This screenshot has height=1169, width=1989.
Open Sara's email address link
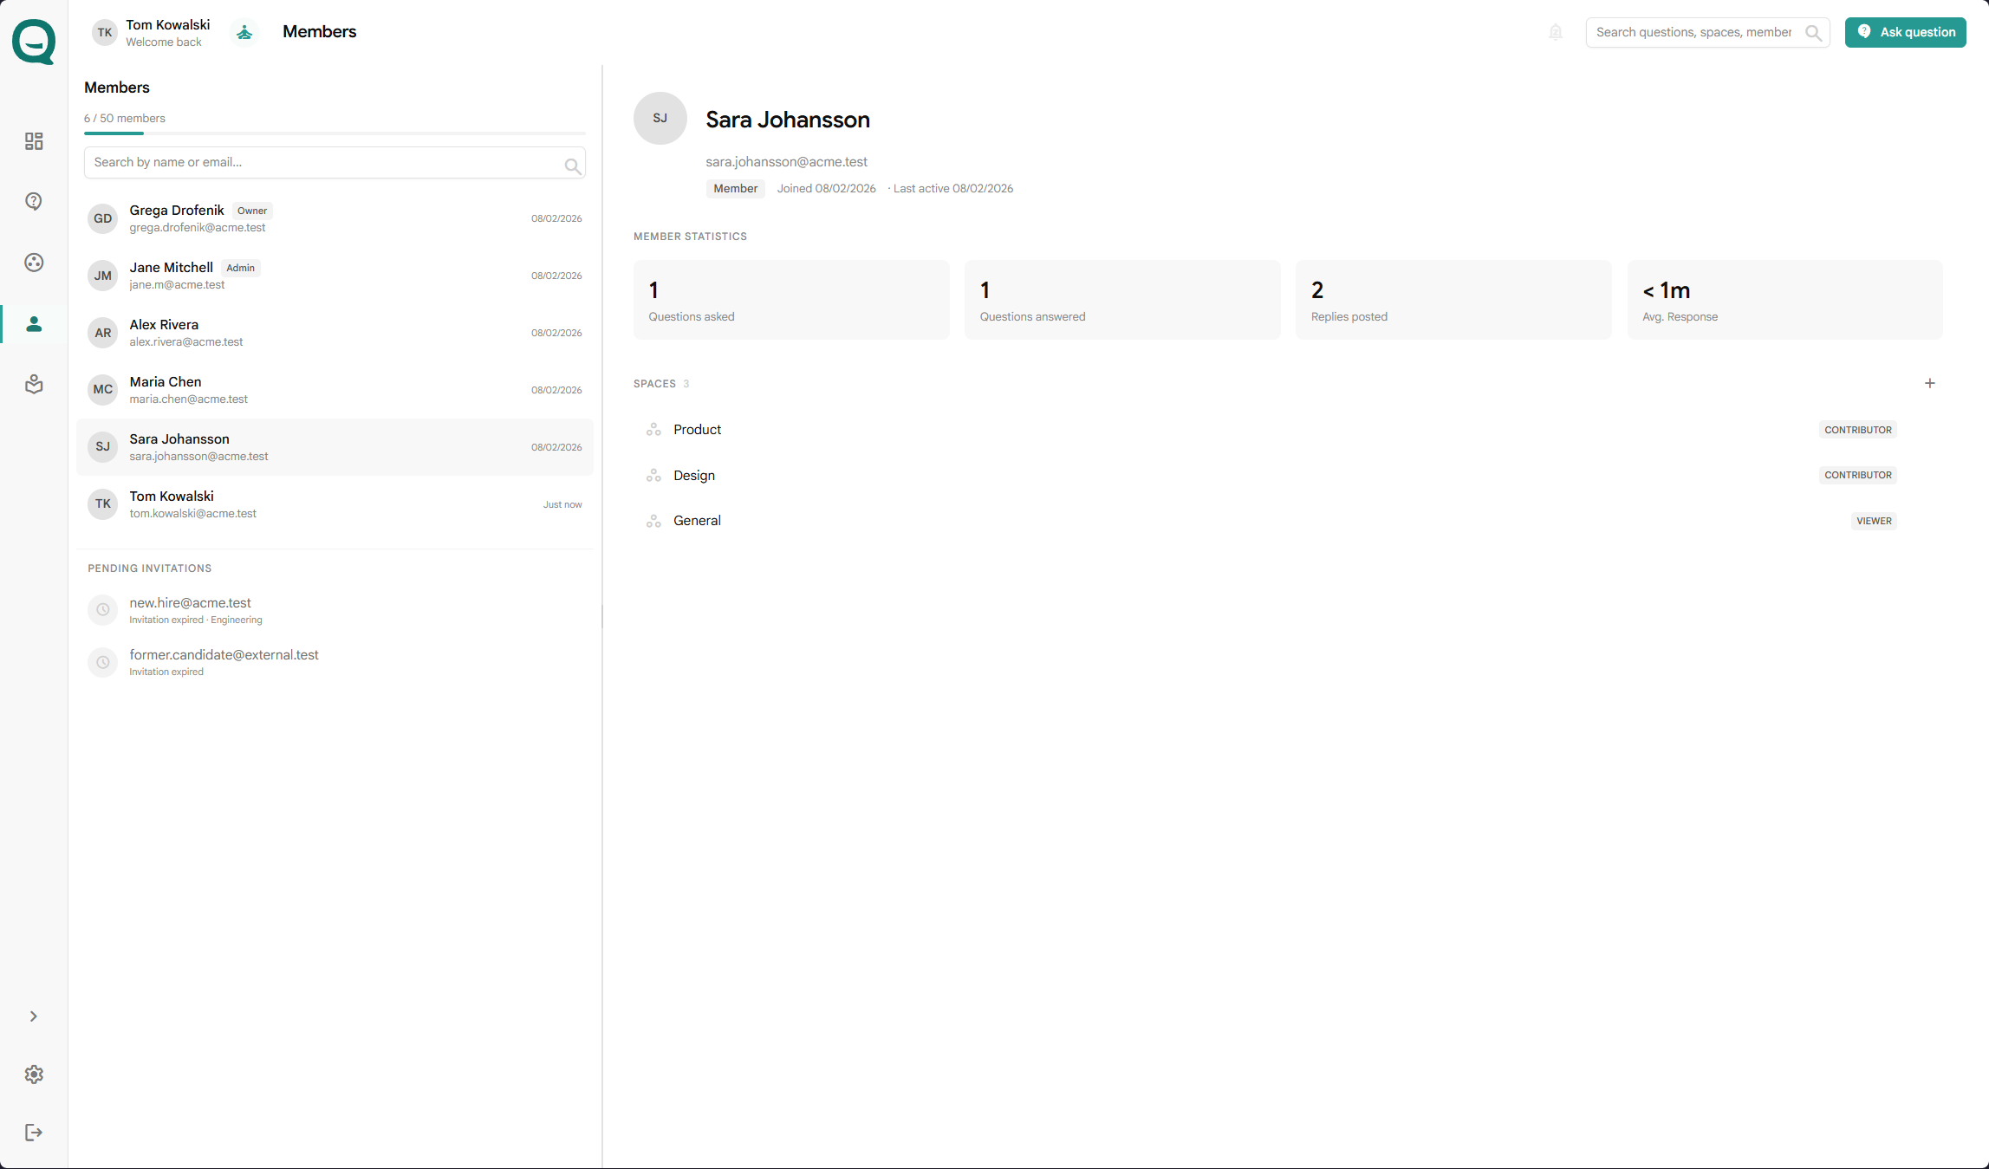point(786,162)
